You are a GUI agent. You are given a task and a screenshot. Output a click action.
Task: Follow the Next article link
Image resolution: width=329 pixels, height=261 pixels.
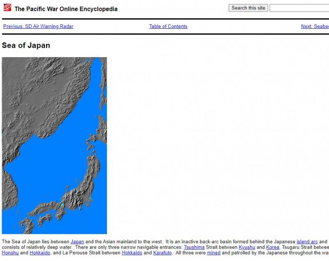(x=315, y=26)
